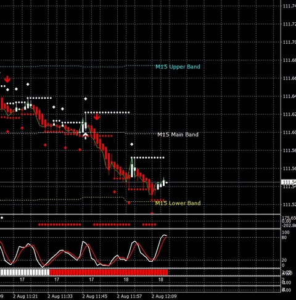This screenshot has height=300, width=296.
Task: Click the 2 Aug 11:21 time label
Action: [25, 296]
